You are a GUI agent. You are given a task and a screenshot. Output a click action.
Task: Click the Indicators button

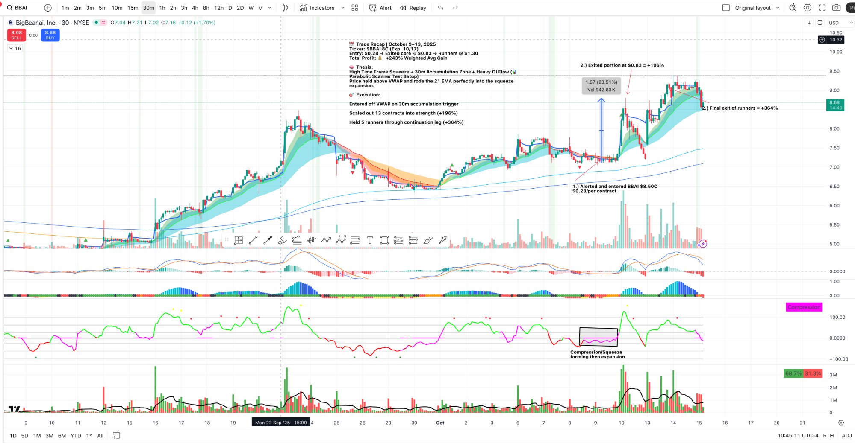(x=317, y=8)
